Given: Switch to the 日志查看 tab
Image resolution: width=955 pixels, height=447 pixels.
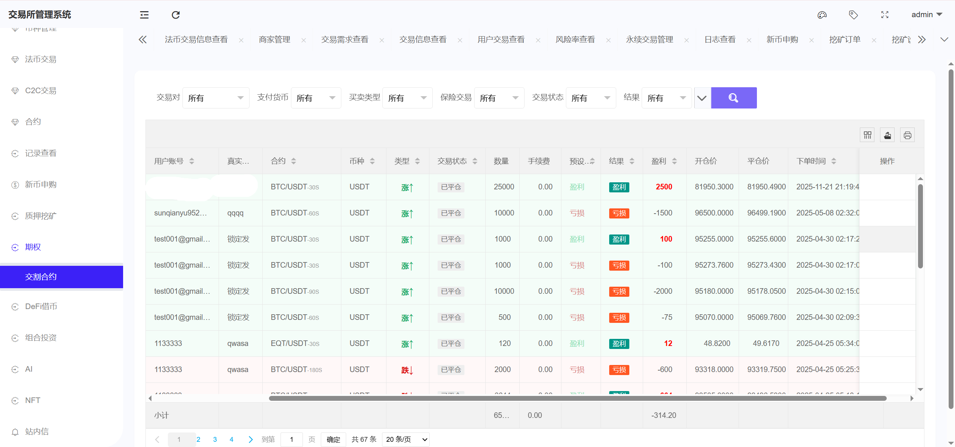Looking at the screenshot, I should tap(720, 40).
